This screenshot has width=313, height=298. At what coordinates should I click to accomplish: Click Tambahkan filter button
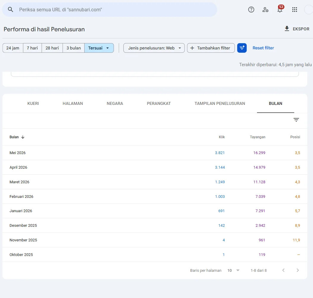(x=211, y=48)
